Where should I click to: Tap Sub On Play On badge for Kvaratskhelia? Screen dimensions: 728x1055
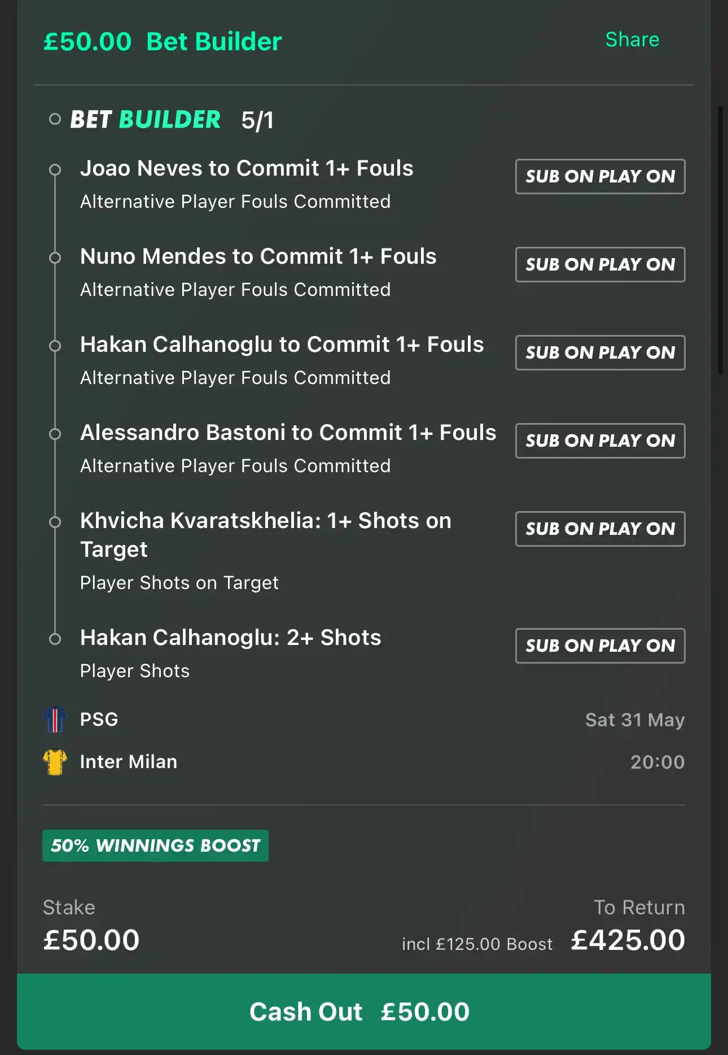coord(600,529)
